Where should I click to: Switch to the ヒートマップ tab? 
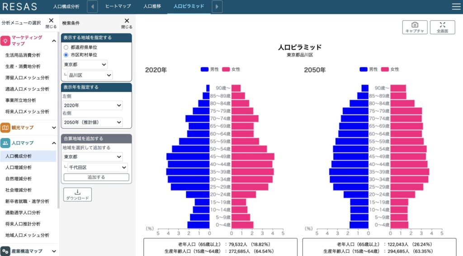click(x=118, y=6)
